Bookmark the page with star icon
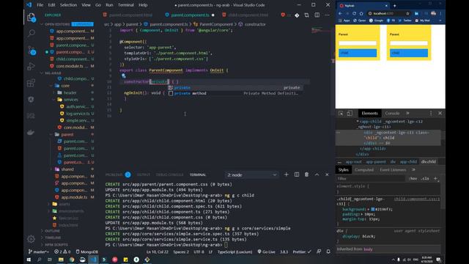469x264 pixels. click(x=407, y=13)
